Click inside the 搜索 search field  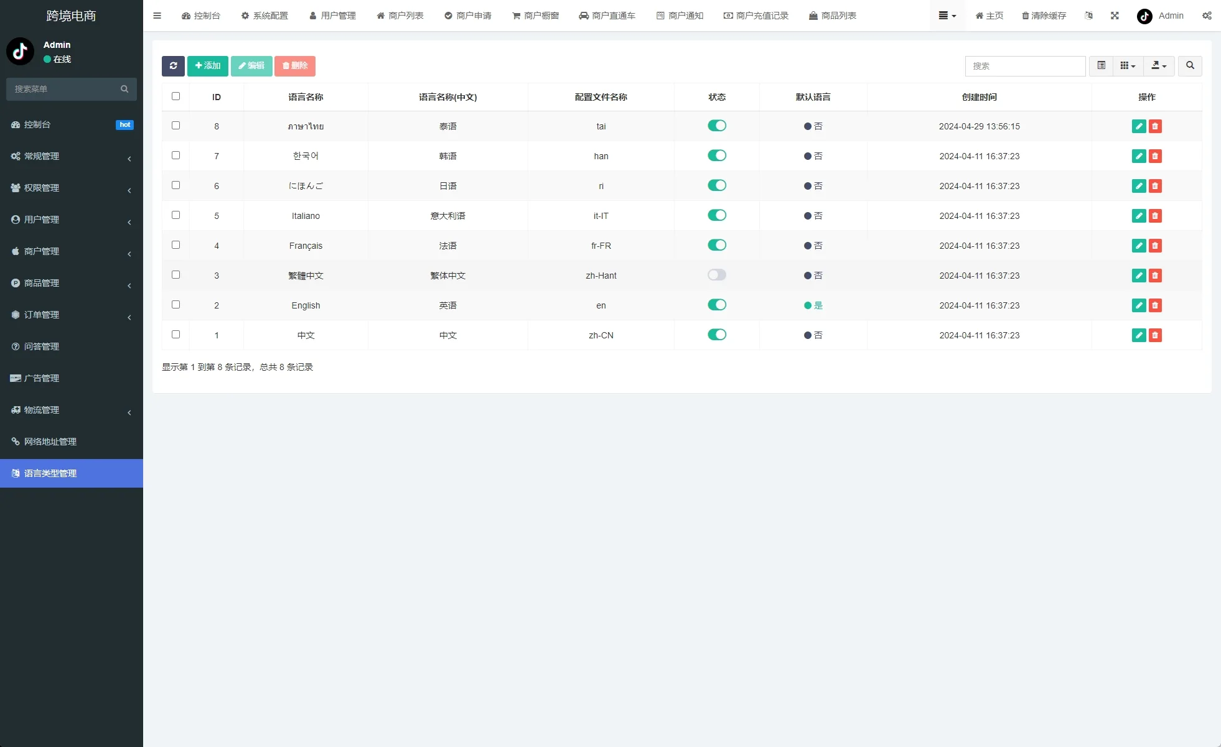click(1026, 66)
